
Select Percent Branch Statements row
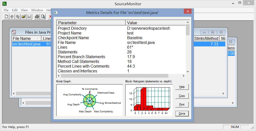pos(81,57)
